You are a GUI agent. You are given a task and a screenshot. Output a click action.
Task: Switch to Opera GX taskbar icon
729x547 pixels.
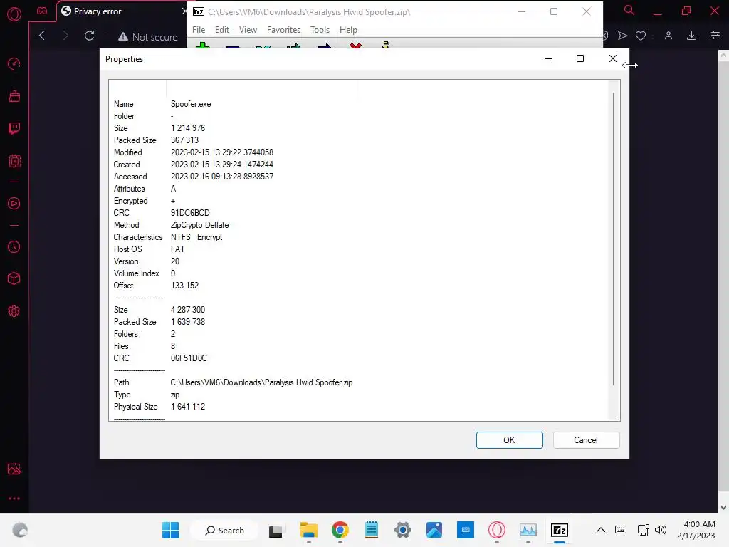(x=496, y=530)
